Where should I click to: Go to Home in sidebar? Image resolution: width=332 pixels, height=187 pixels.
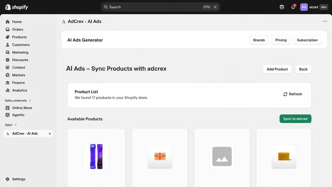click(17, 22)
